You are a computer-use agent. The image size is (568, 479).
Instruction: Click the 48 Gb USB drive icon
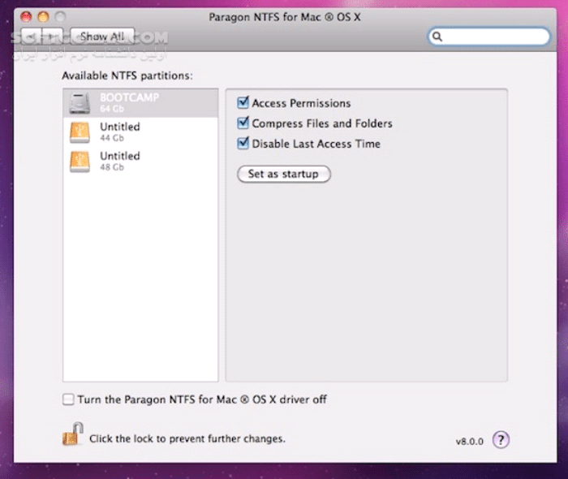(80, 162)
